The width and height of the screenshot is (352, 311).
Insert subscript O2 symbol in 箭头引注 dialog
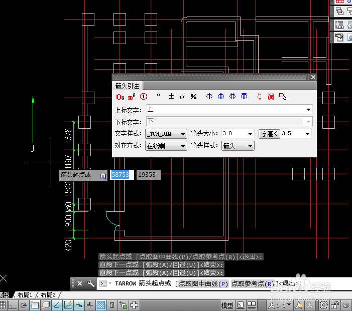point(120,97)
